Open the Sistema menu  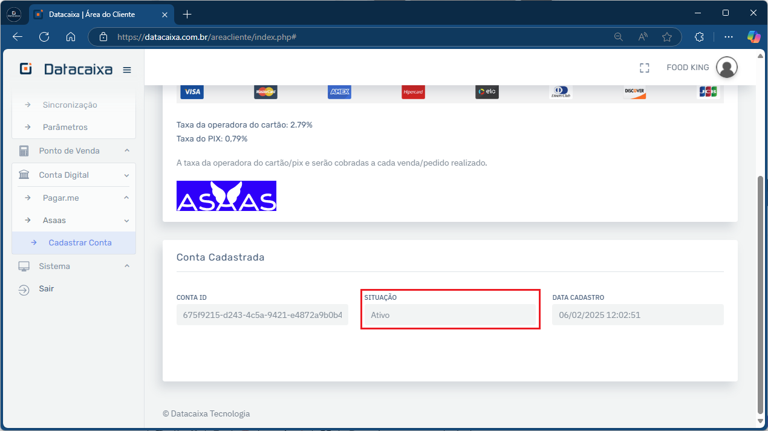[x=74, y=266]
